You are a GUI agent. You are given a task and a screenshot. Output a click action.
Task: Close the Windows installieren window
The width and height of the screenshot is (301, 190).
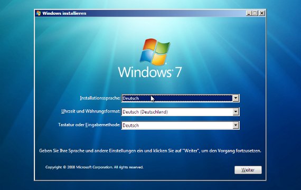point(261,13)
